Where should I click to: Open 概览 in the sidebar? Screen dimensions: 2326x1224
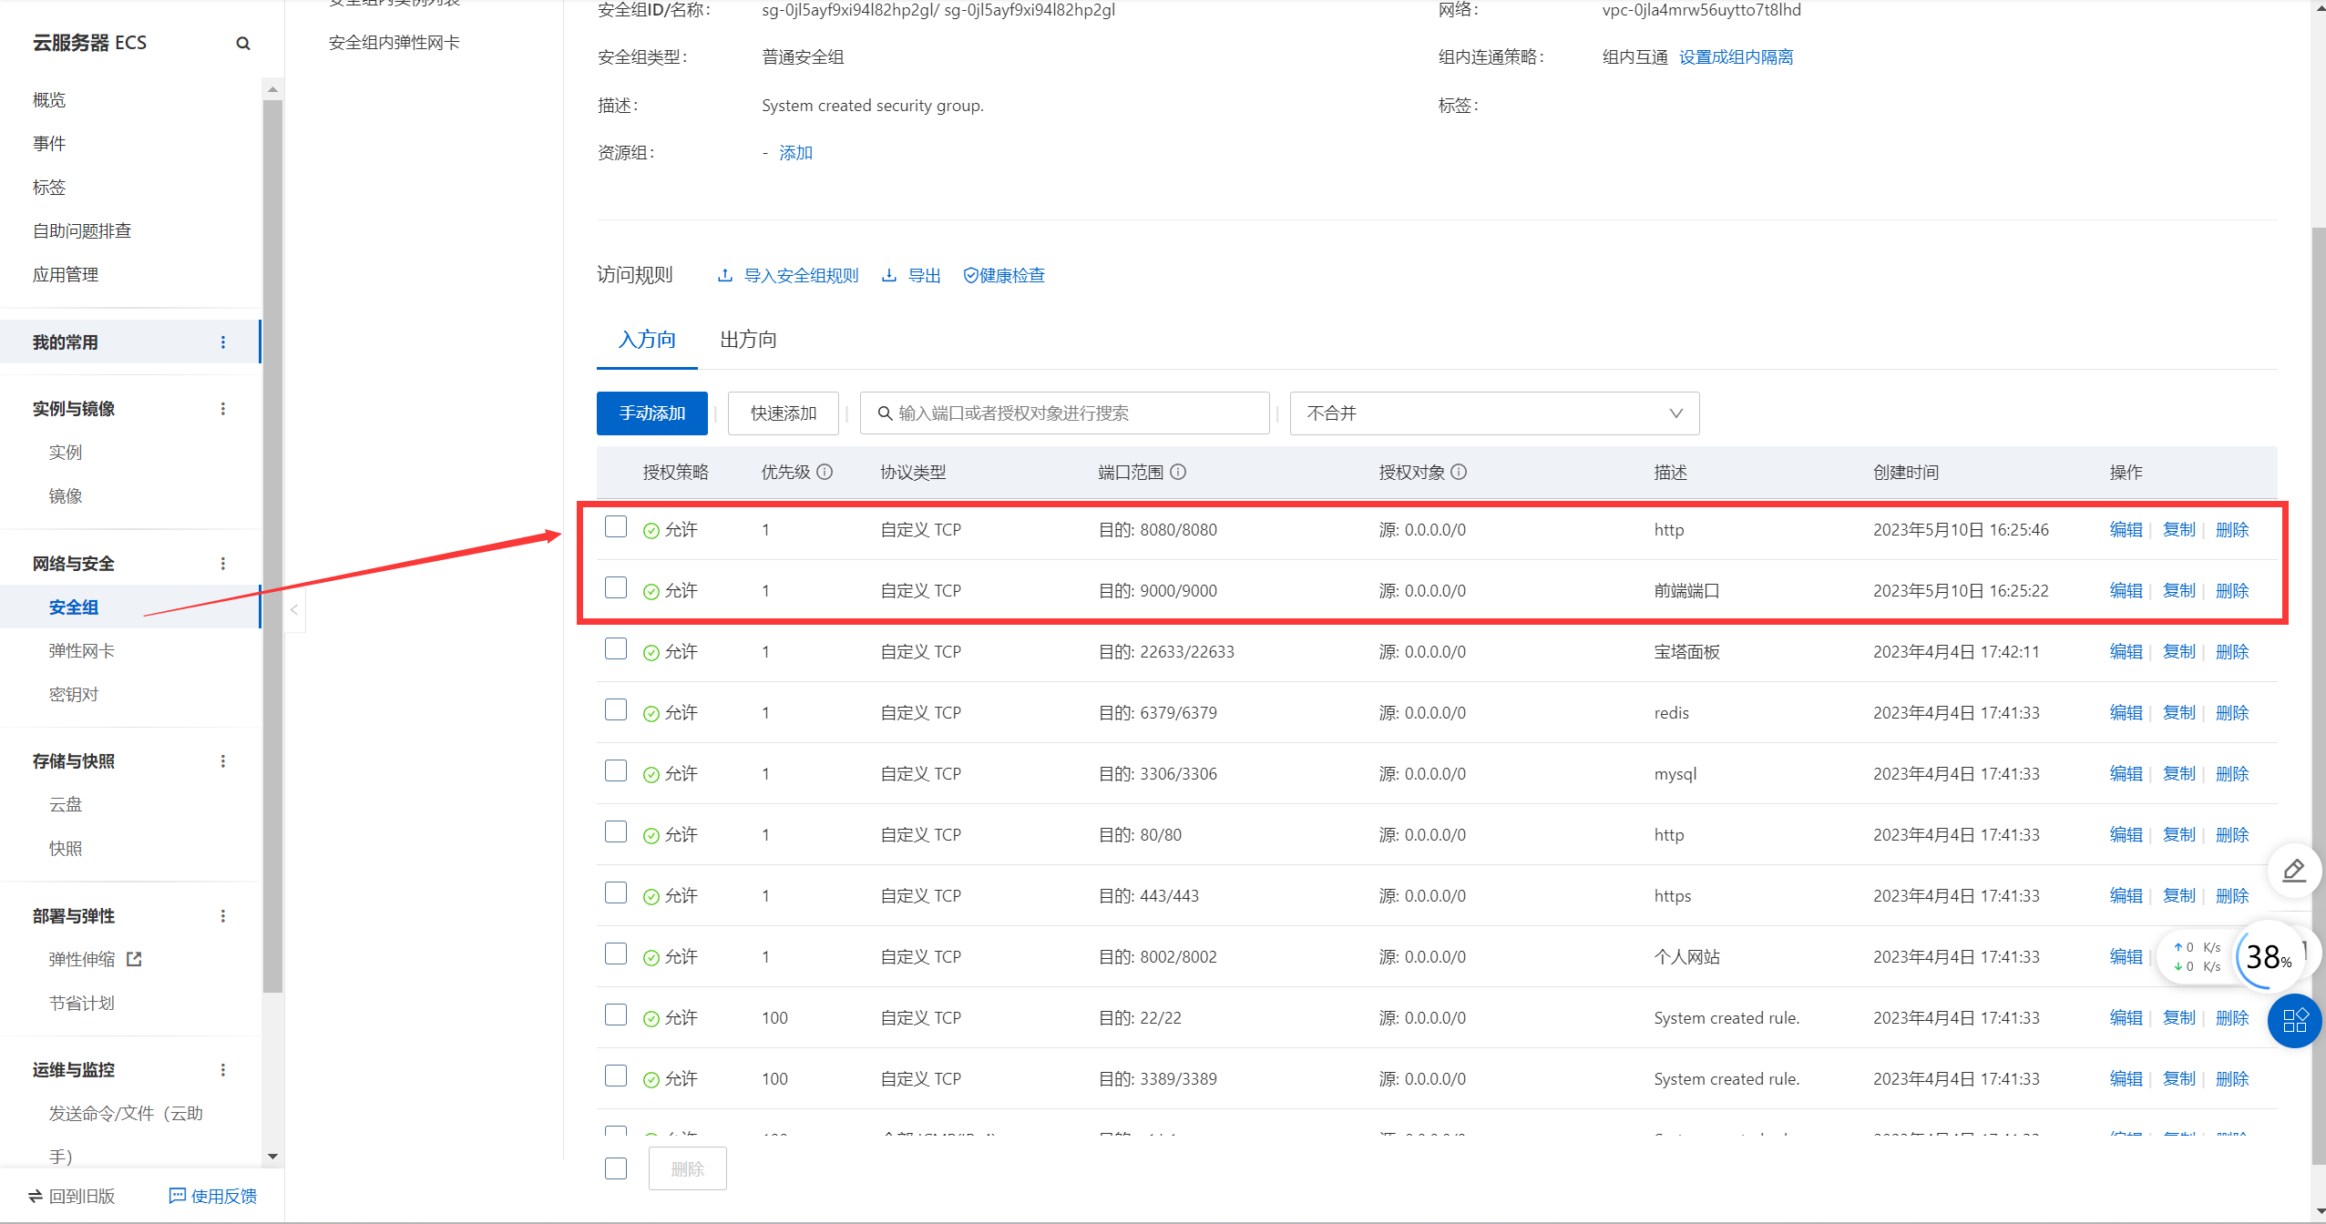49,100
